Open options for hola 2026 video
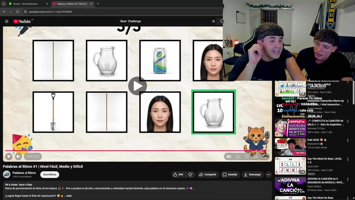The height and width of the screenshot is (200, 355). click(x=348, y=140)
